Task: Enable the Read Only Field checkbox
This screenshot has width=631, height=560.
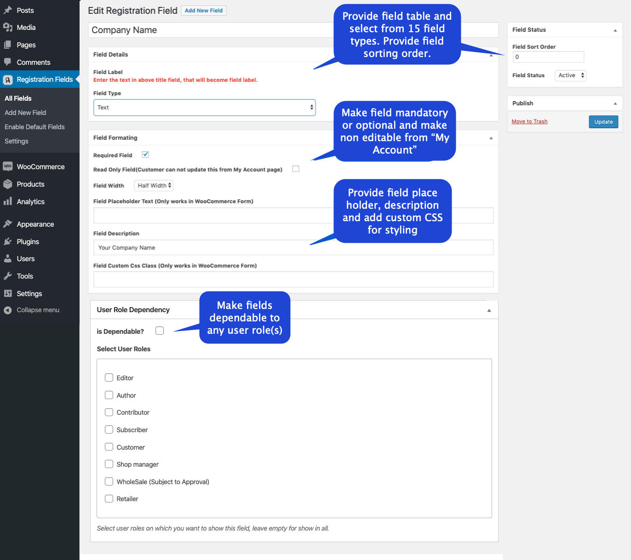Action: tap(296, 169)
